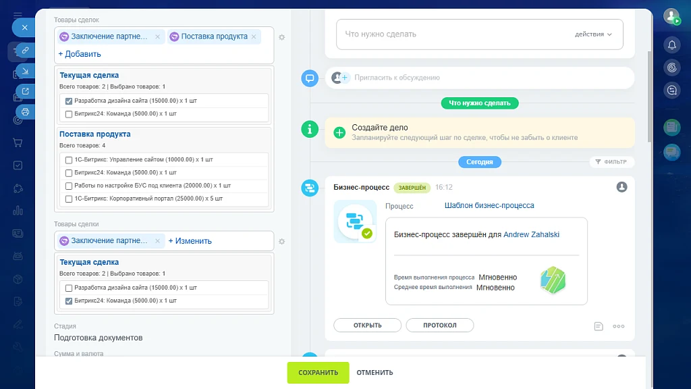Screen dimensions: 691x389
Task: Click ЗАВЕРШЁН status badge
Action: tap(412, 188)
